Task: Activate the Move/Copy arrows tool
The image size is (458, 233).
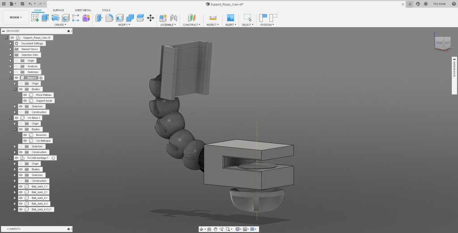Action: (150, 18)
